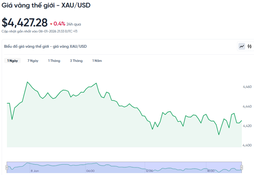This screenshot has width=254, height=175.
Task: Click the -0.4% change percentage
Action: (59, 24)
